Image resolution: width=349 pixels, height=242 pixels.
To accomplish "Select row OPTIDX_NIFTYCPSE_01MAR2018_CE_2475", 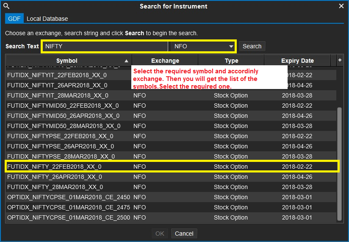I will coord(171,207).
